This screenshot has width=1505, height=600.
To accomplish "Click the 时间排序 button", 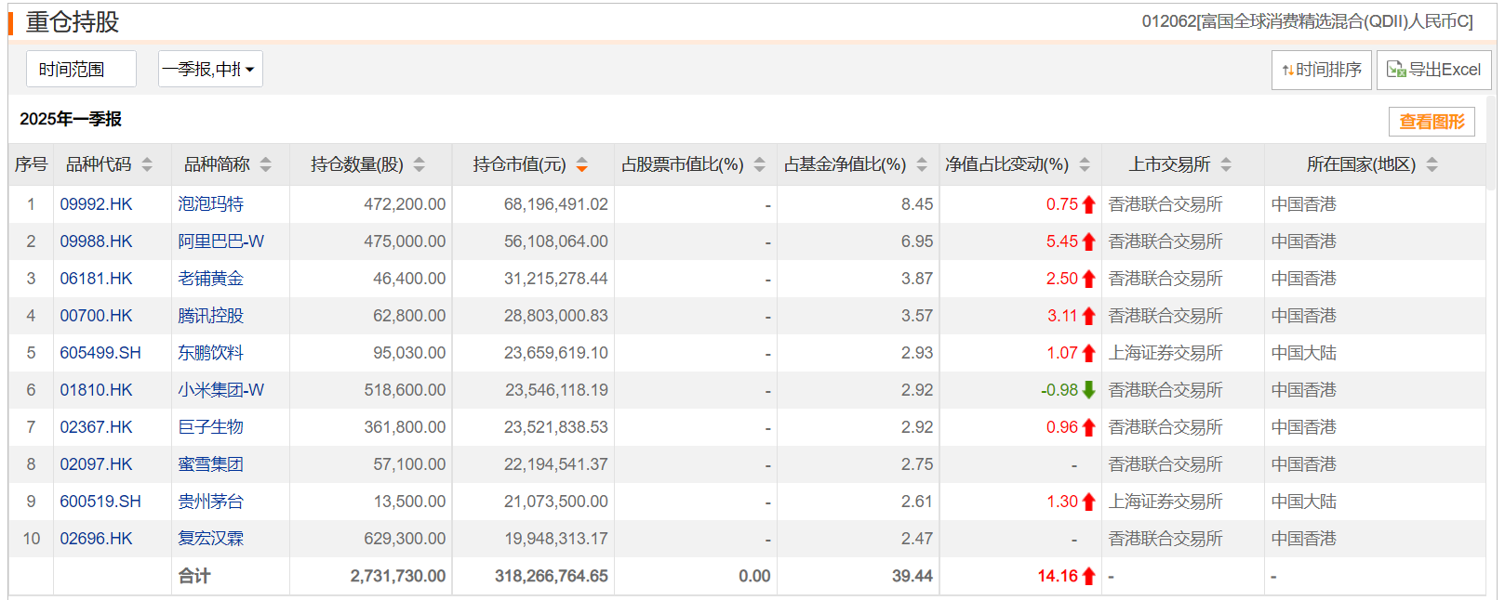I will click(1321, 70).
